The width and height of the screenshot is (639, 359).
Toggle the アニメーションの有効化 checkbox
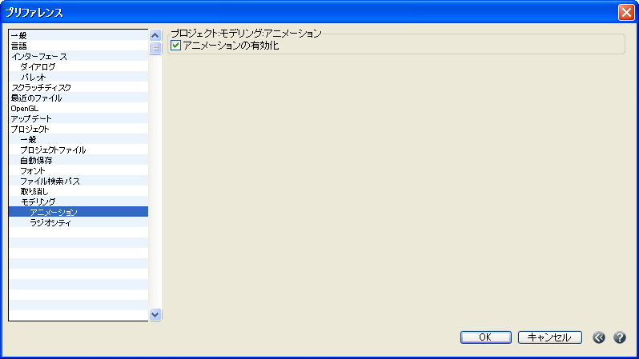click(175, 46)
